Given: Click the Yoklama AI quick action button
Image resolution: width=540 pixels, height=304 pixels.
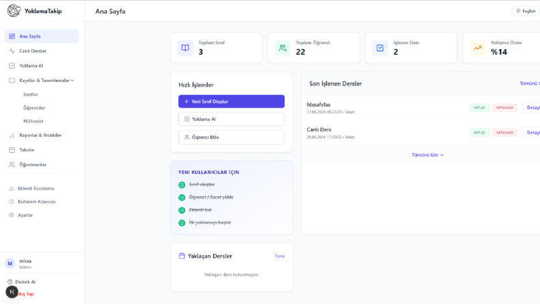Looking at the screenshot, I should tap(232, 119).
